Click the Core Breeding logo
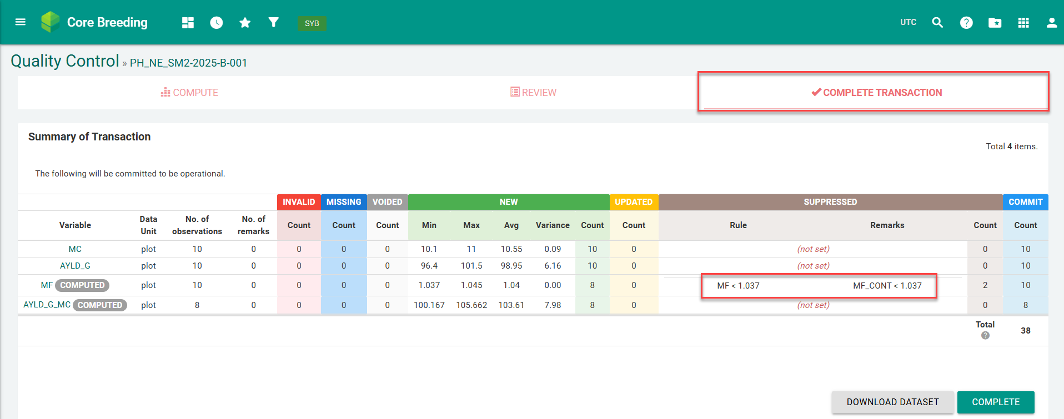 point(51,22)
